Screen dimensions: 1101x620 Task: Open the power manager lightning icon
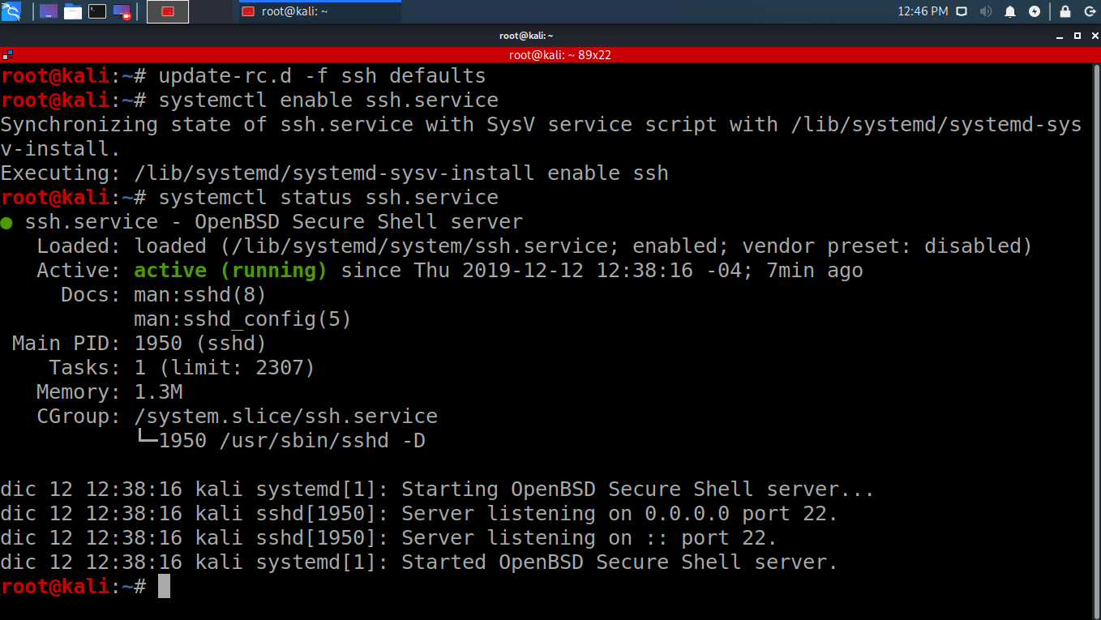(1035, 11)
